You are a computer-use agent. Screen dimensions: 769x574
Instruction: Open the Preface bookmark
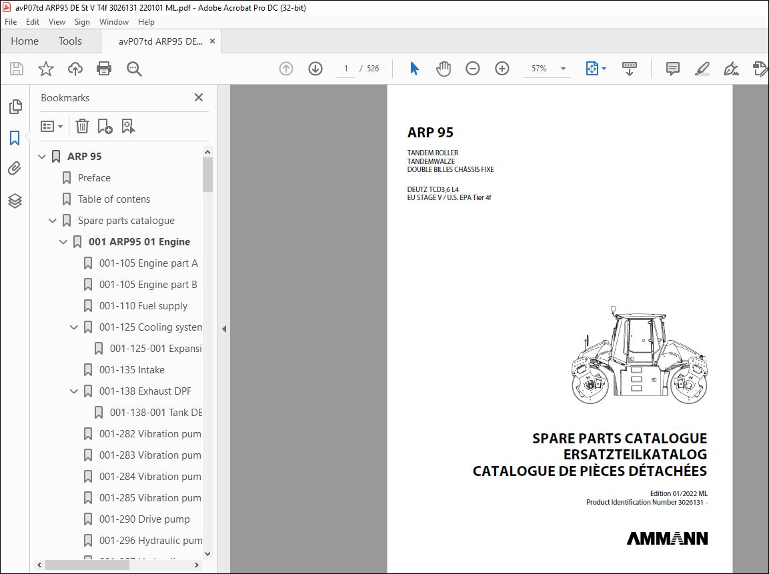coord(94,178)
